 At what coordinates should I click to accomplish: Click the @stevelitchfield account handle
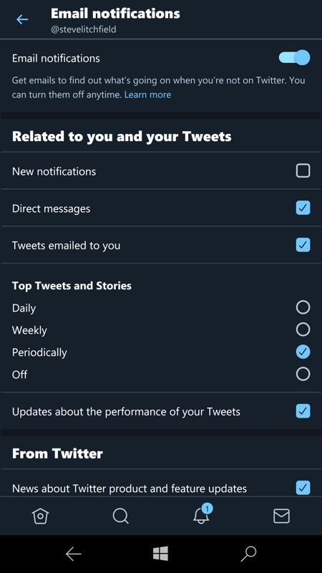pos(83,29)
